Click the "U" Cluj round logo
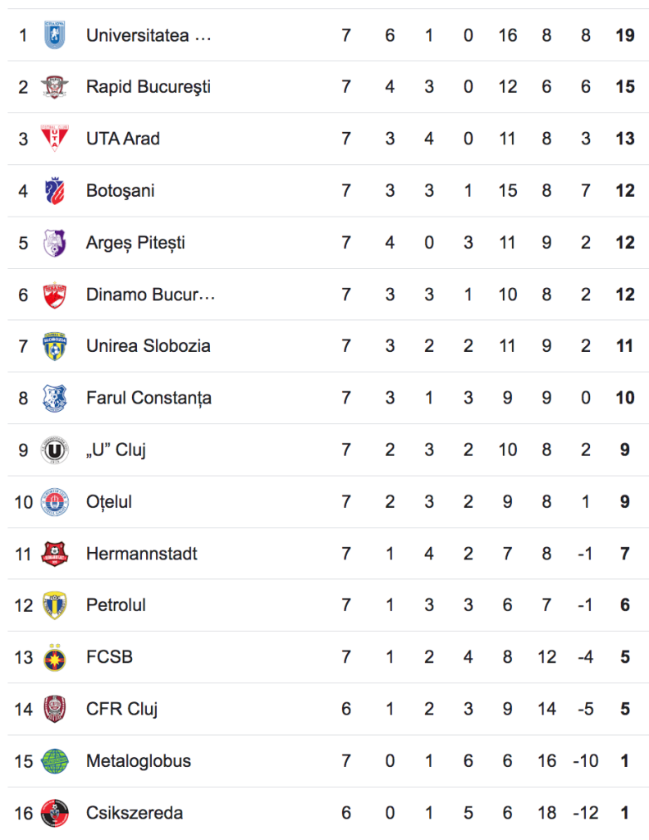 tap(55, 450)
